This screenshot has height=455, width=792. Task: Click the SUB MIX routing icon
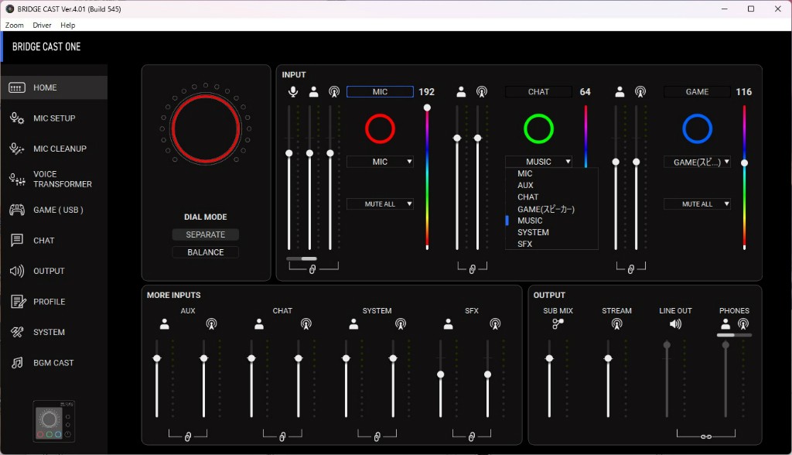click(557, 324)
